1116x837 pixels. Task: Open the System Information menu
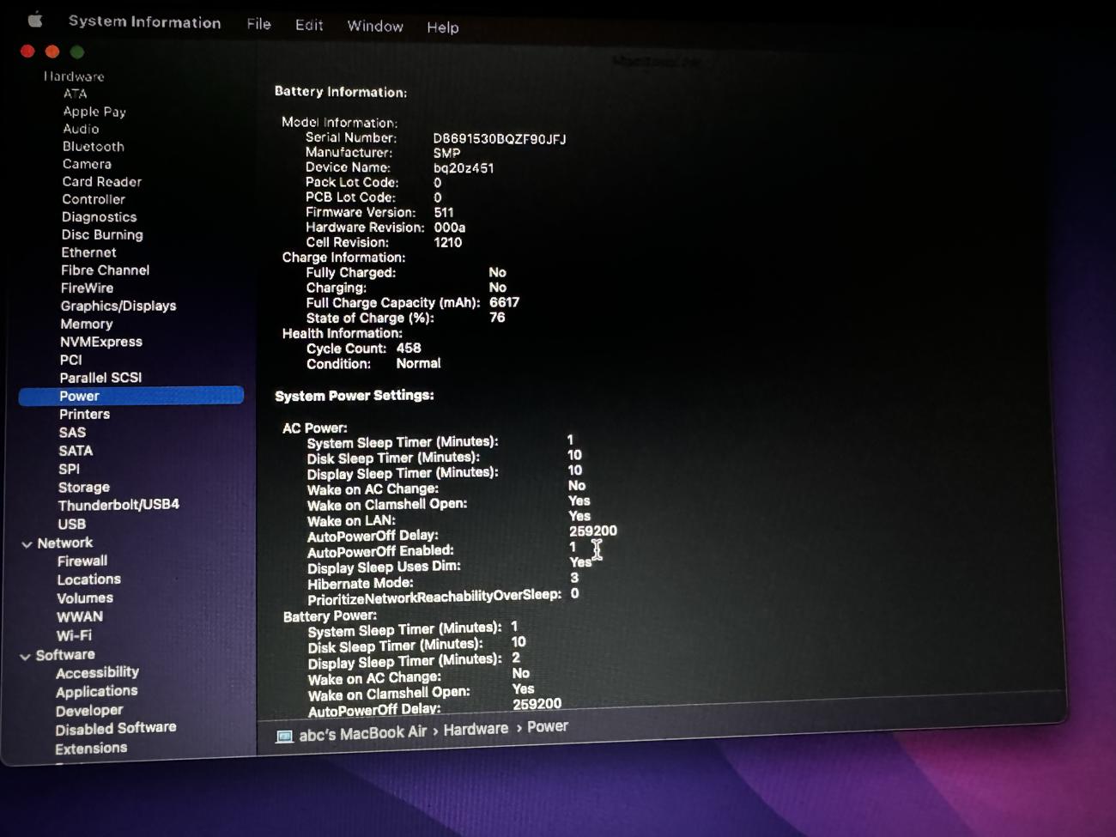click(144, 22)
